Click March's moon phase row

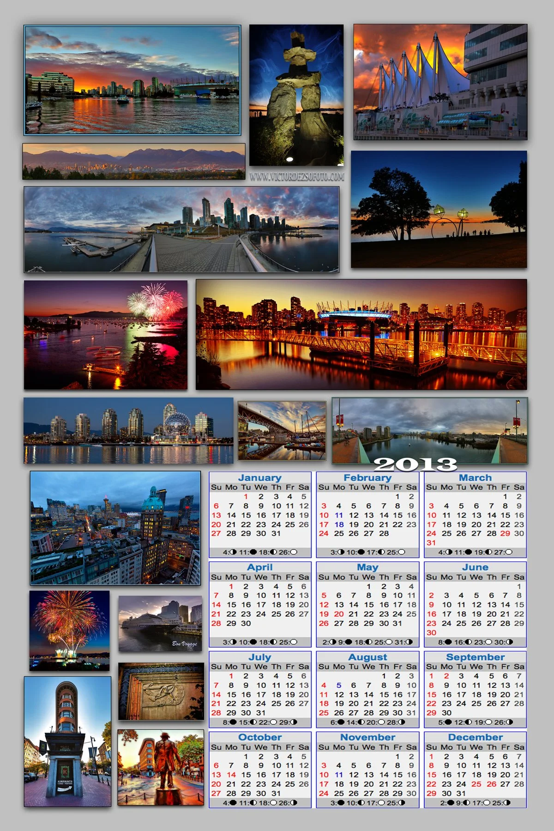tap(476, 552)
